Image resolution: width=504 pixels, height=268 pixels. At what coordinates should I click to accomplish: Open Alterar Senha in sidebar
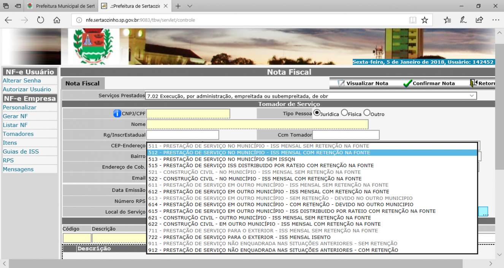(22, 80)
